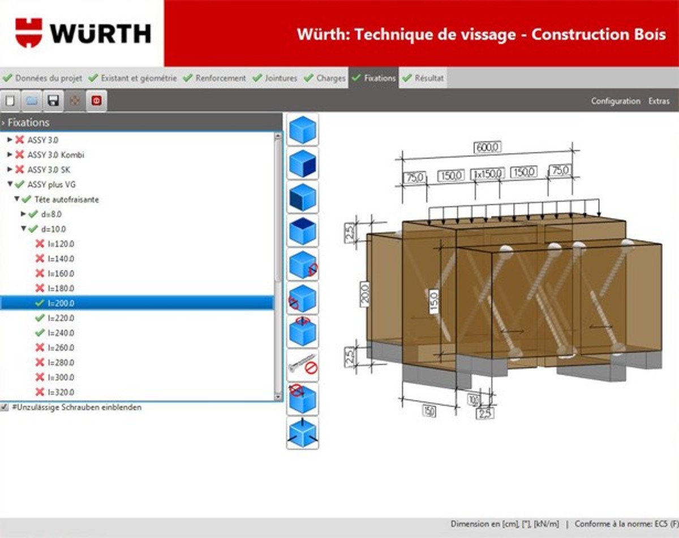
Task: Select the Fixations tab
Action: point(373,78)
